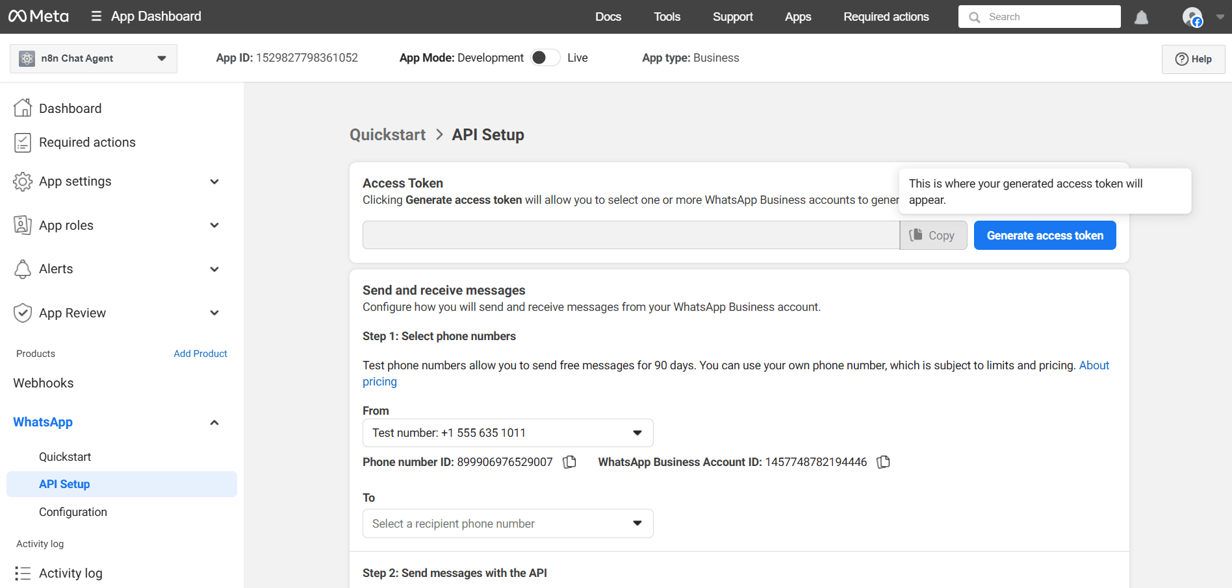Viewport: 1232px width, 588px height.
Task: Open the Activity log list
Action: pyautogui.click(x=70, y=573)
